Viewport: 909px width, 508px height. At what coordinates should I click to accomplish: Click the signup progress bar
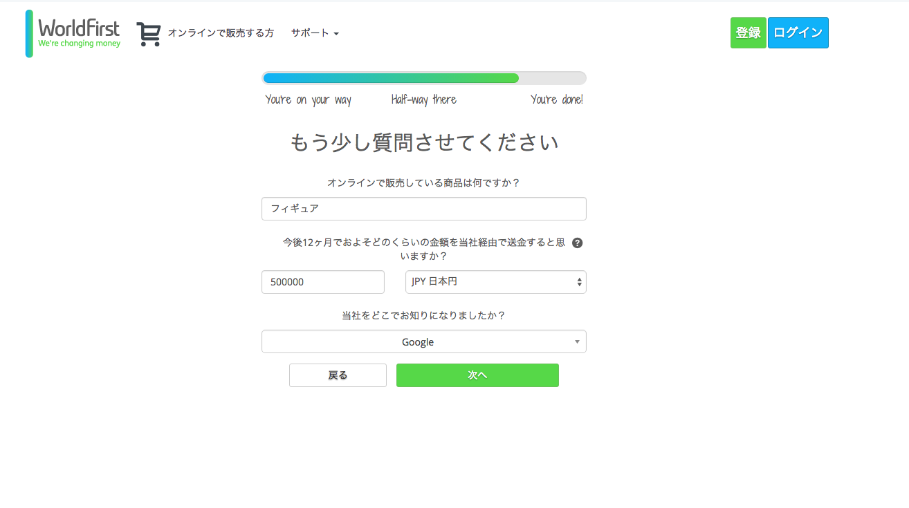(423, 78)
